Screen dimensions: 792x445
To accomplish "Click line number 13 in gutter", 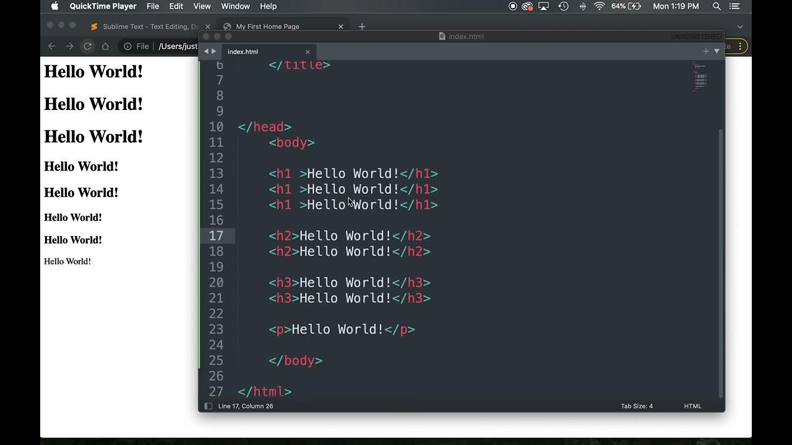I will coord(216,174).
